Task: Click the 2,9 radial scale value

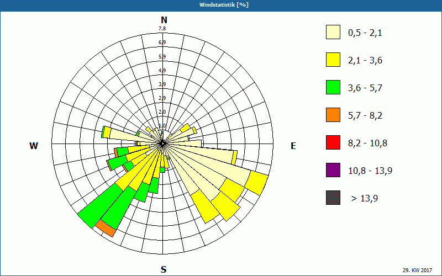Action: click(162, 98)
